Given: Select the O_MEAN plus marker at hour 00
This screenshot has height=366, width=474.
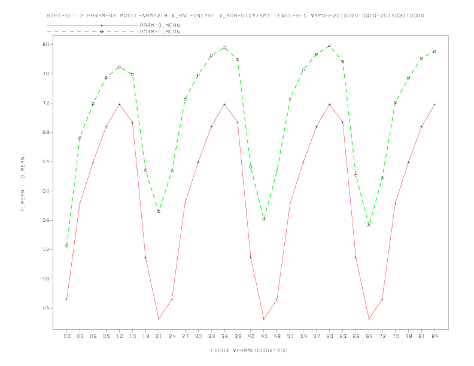Looking at the screenshot, I should coord(67,299).
